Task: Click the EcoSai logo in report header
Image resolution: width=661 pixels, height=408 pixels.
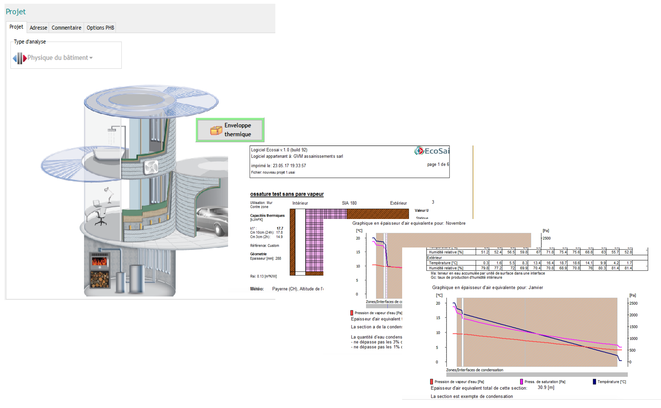Action: [431, 151]
